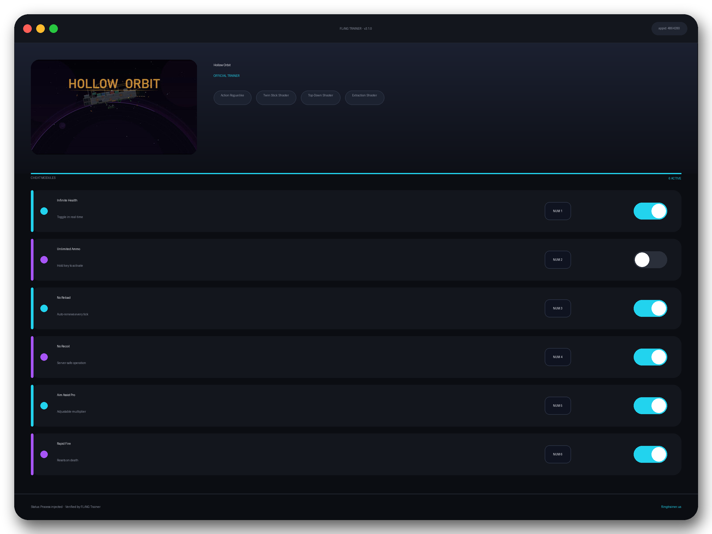Click the cyan status dot for Infinite Health

(44, 211)
